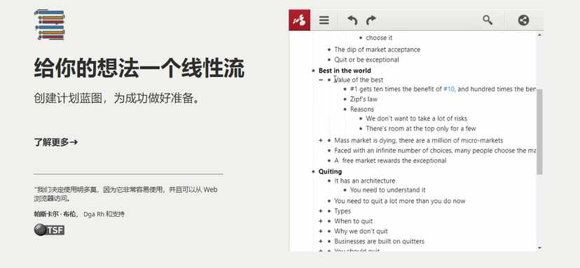580x268 pixels.
Task: Open the hamburger menu in toolbar
Action: (324, 20)
